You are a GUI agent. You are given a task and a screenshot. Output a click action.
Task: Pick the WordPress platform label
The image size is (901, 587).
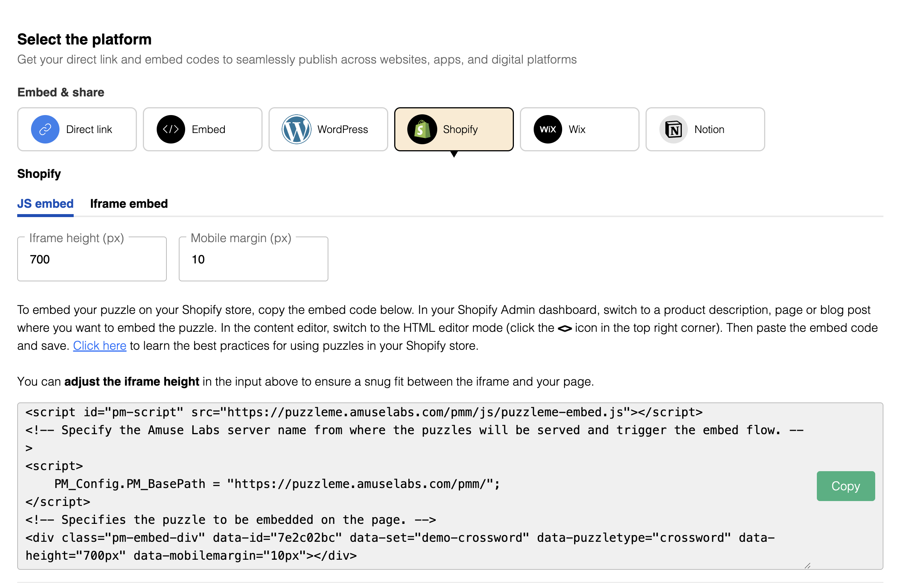pos(343,129)
